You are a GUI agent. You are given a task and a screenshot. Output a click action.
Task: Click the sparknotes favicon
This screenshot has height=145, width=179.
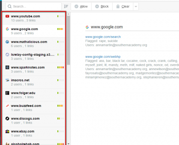pos(7,67)
